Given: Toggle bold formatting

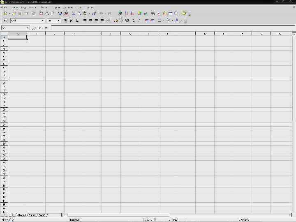Looking at the screenshot, I should point(65,21).
